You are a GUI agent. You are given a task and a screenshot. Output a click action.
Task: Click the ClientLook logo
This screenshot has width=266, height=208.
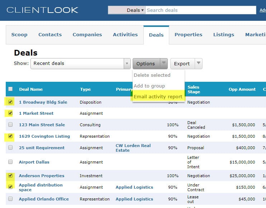42,10
